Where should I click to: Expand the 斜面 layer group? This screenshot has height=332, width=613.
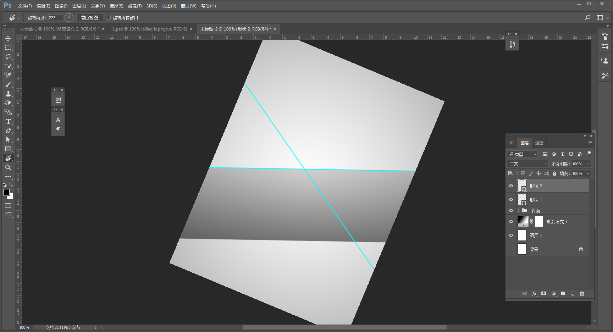[x=519, y=211]
